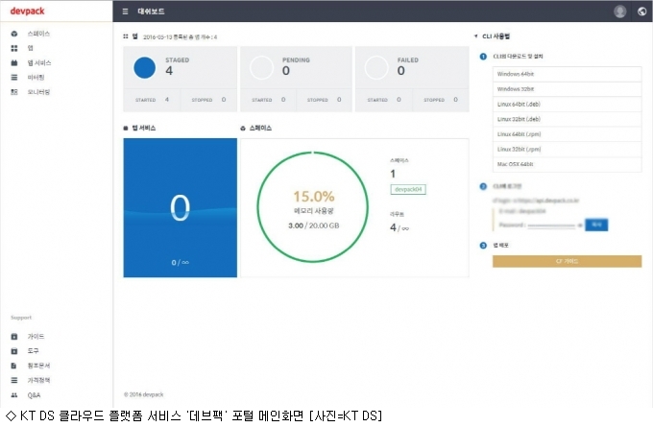Download the Mac OSX 64bit CLI

pos(567,164)
